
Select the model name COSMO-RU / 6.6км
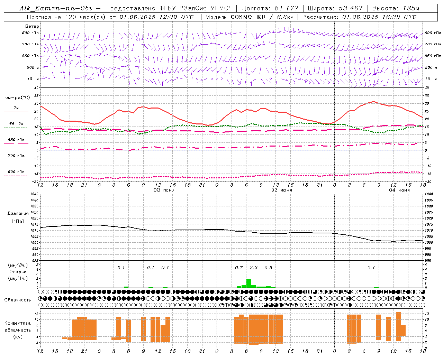(x=262, y=17)
